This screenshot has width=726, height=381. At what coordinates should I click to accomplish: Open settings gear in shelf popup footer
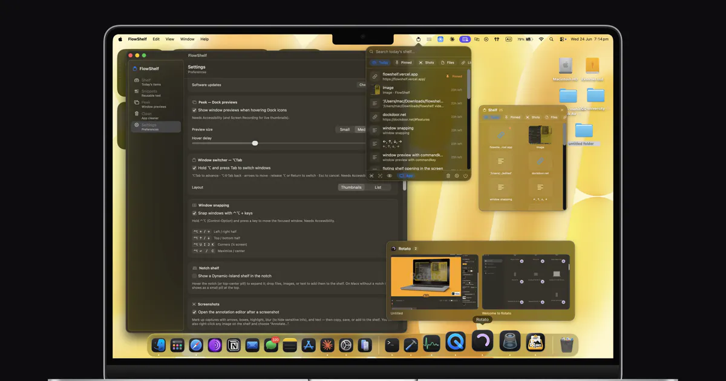pos(457,176)
